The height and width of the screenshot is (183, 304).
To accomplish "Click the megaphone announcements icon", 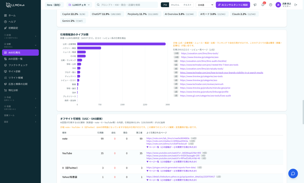I will tap(255, 5).
